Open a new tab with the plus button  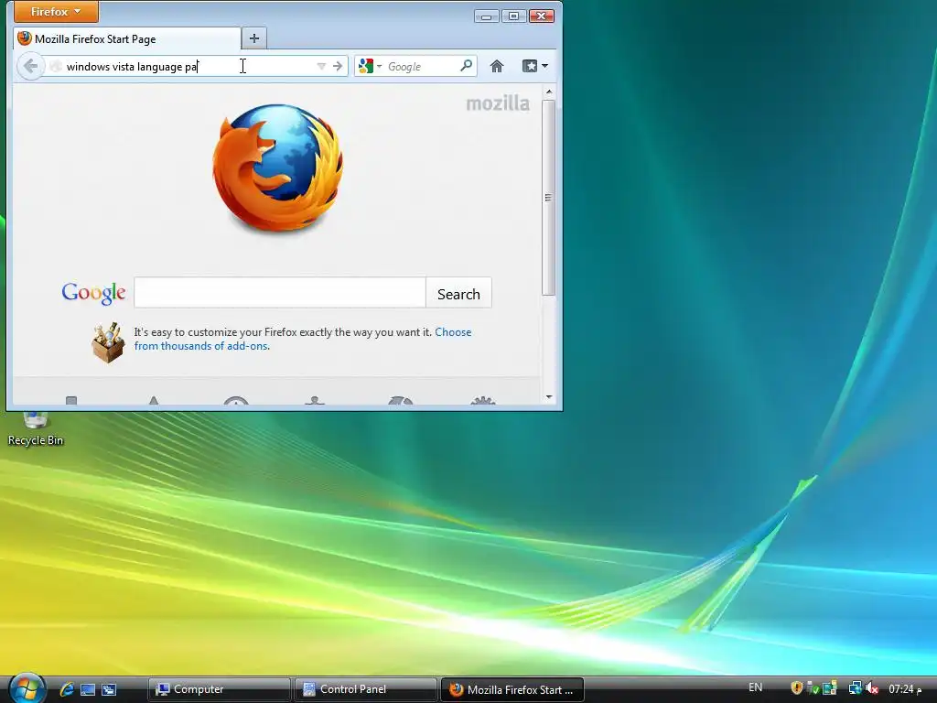(254, 38)
